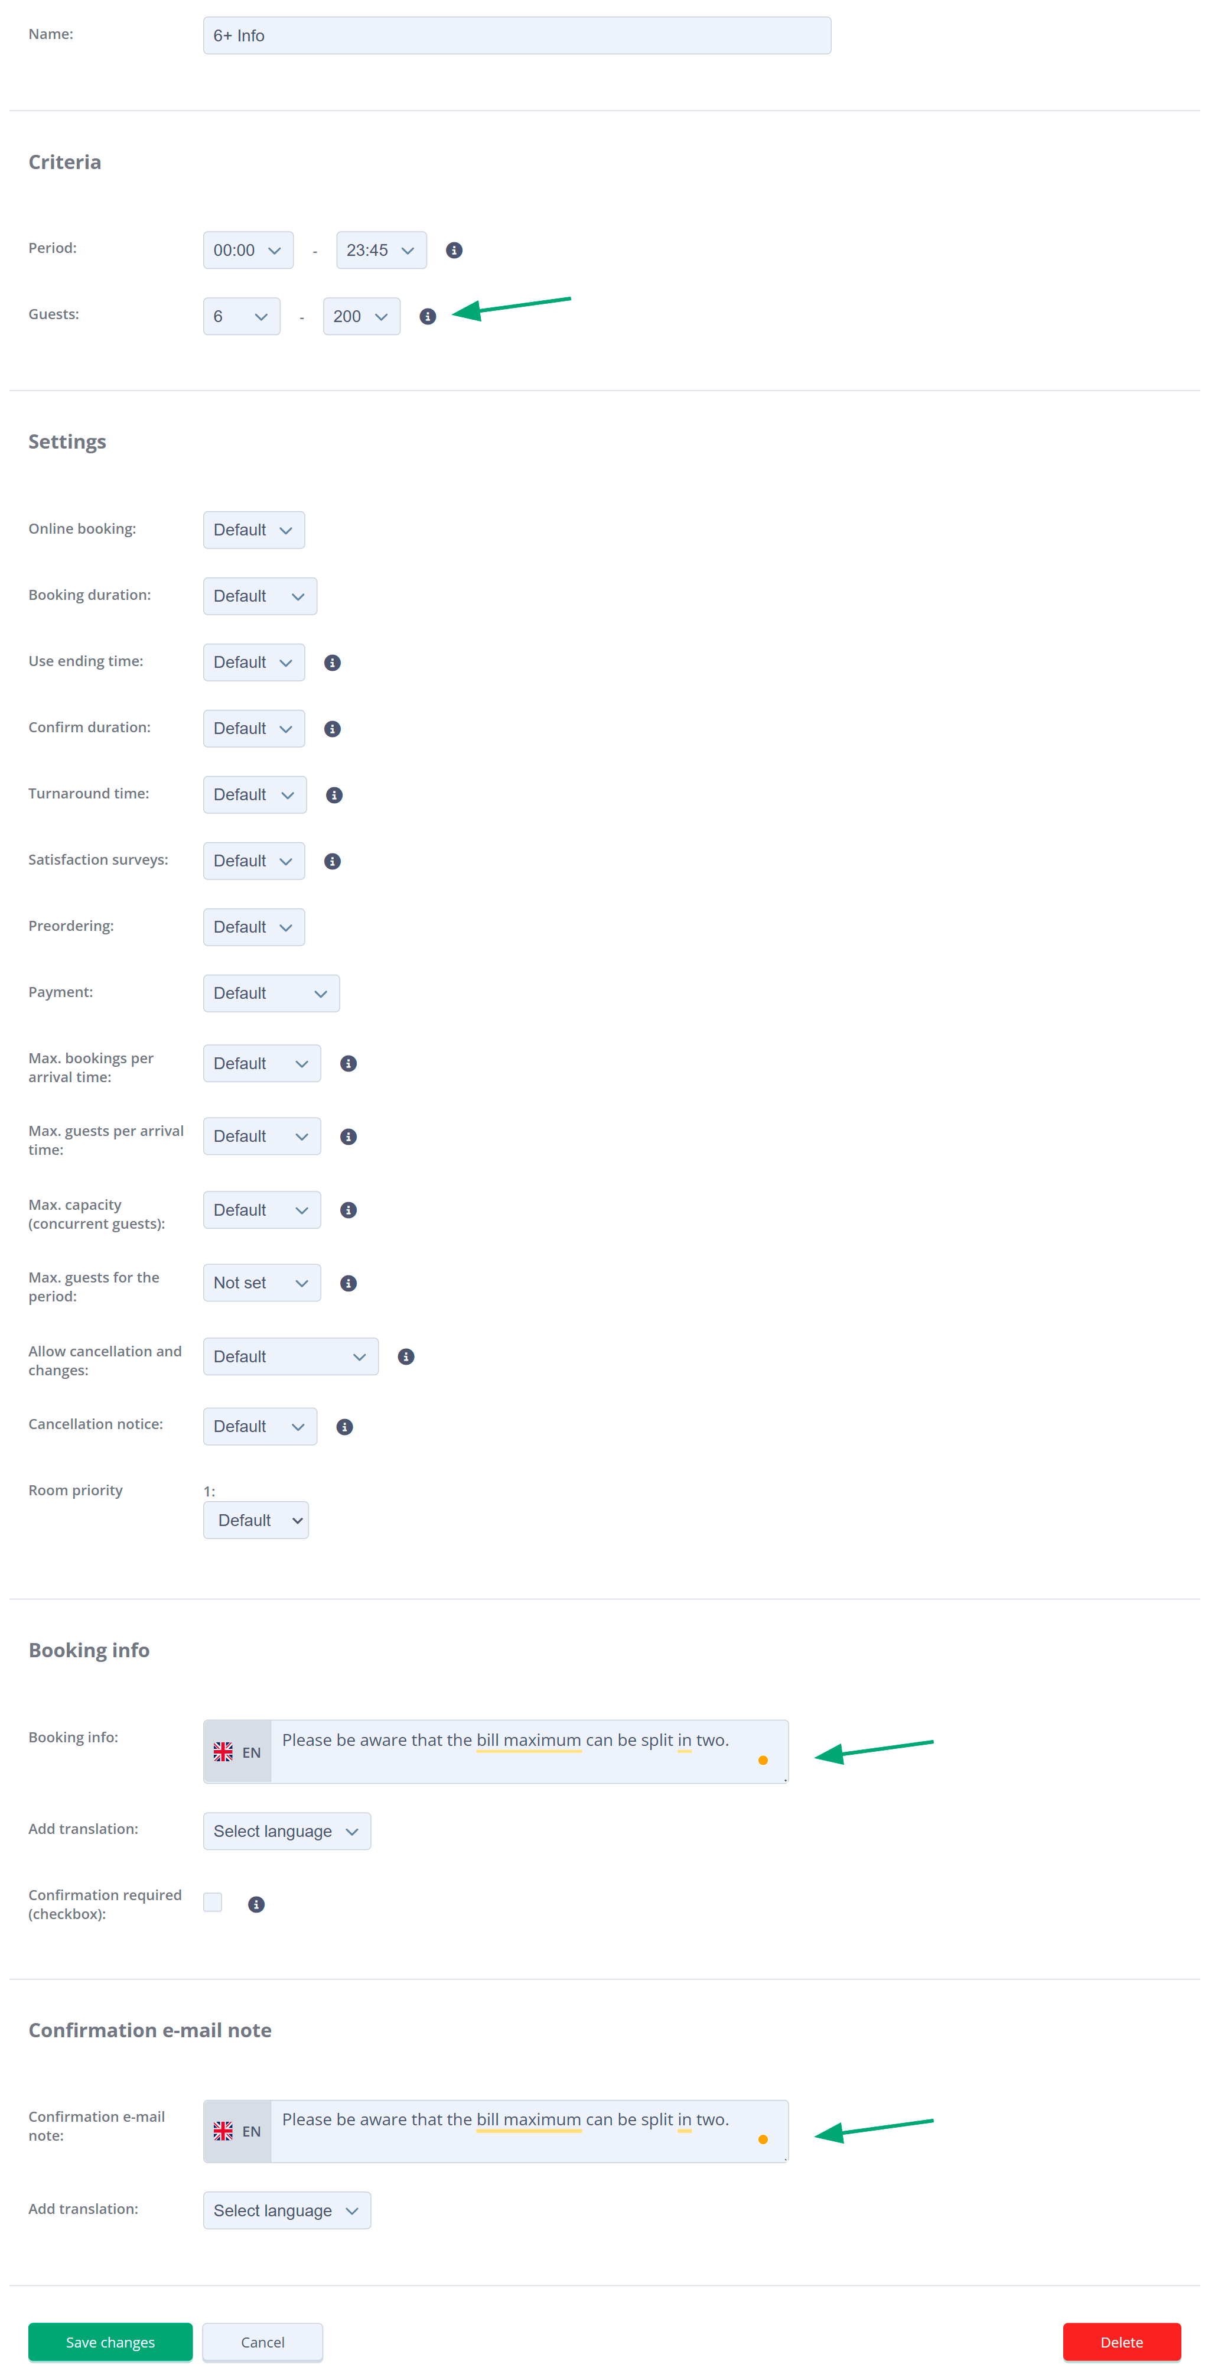This screenshot has width=1205, height=2370.
Task: Enable the Confirmation required checkbox
Action: point(213,1903)
